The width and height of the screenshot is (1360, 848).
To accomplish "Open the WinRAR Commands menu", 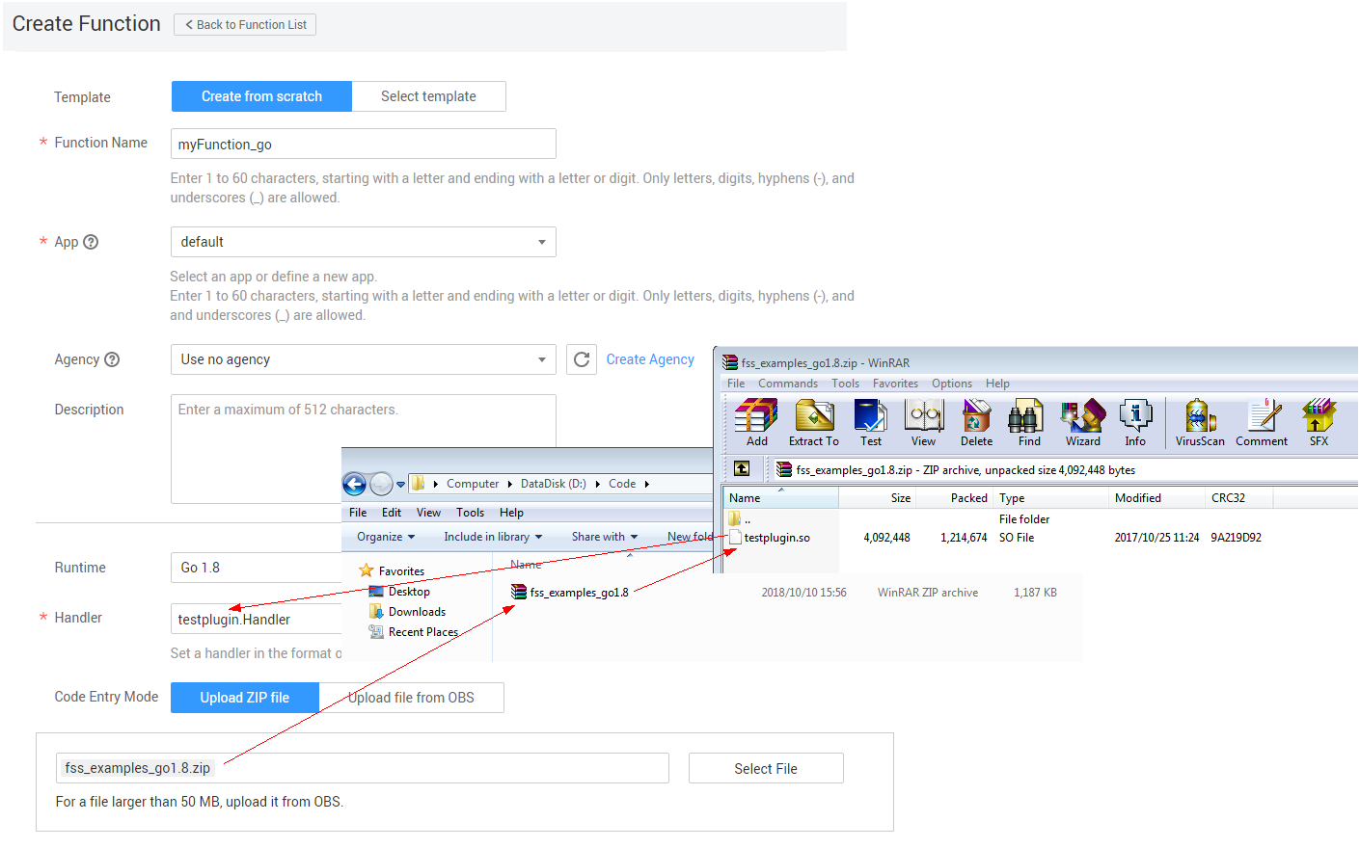I will (x=788, y=384).
